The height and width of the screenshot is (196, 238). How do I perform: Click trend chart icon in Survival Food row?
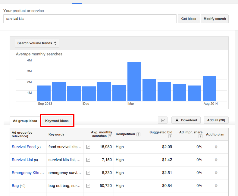click(x=88, y=147)
